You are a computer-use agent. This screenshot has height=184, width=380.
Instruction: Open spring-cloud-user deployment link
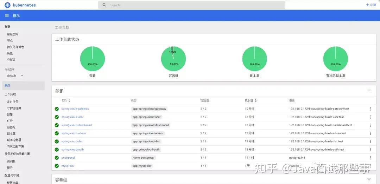point(72,117)
